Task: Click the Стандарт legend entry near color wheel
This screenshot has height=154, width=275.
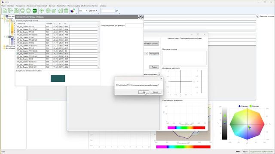Action: (x=243, y=106)
